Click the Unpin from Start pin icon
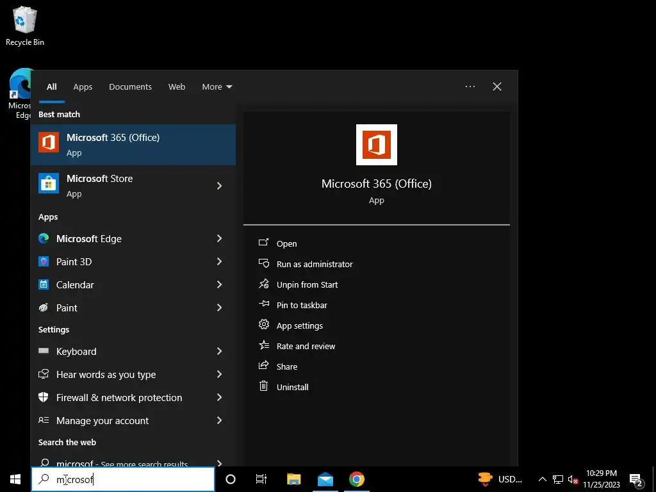656x492 pixels. pos(263,284)
